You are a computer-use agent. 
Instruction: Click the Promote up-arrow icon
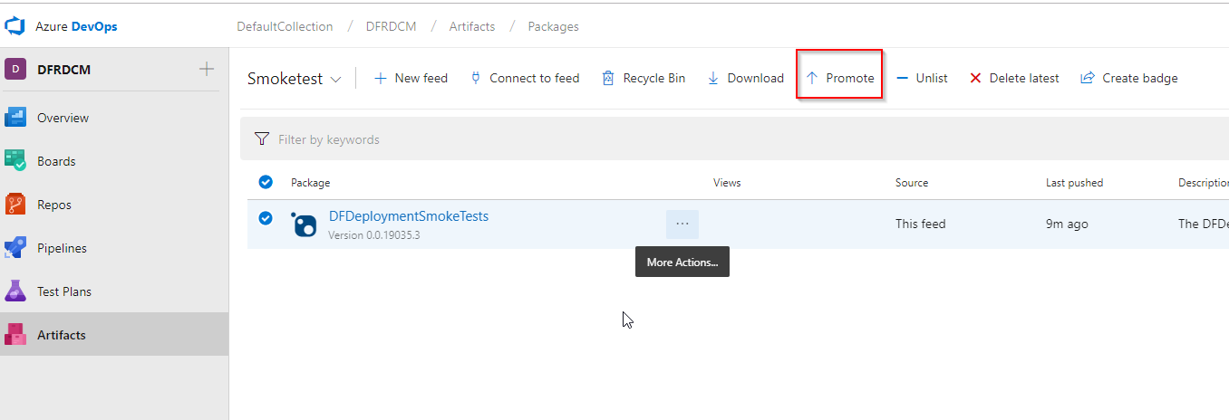click(812, 79)
